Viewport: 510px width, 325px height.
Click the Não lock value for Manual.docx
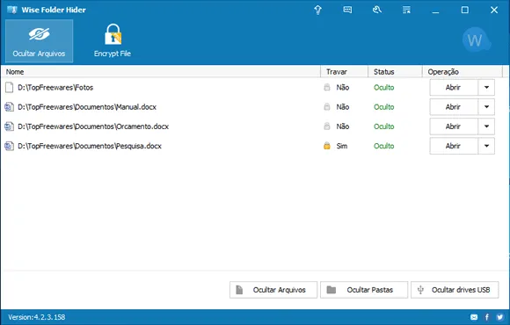click(343, 107)
